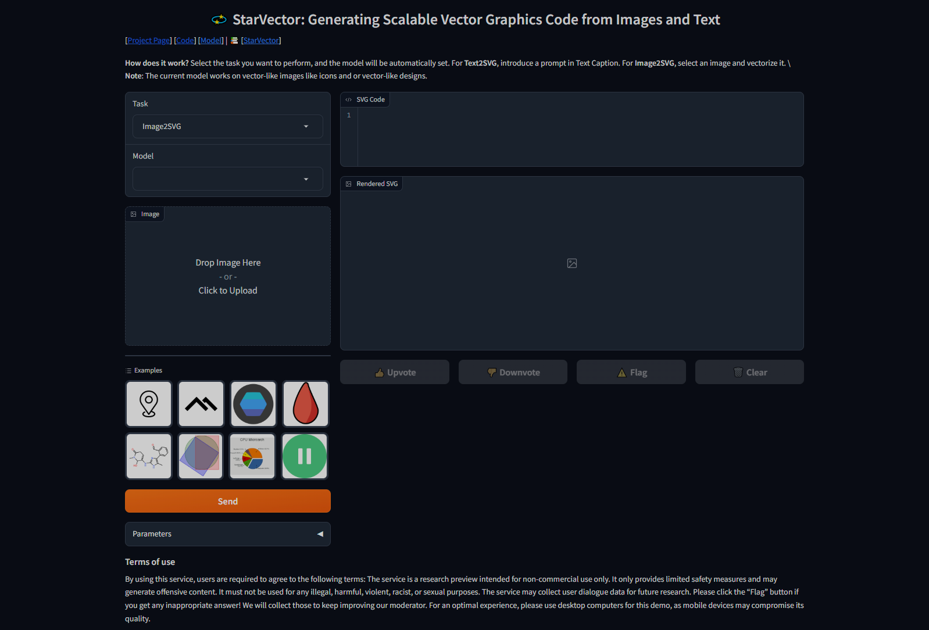
Task: Open the Project Page link
Action: (x=149, y=41)
